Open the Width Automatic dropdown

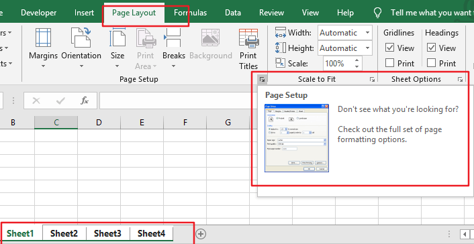tap(368, 33)
